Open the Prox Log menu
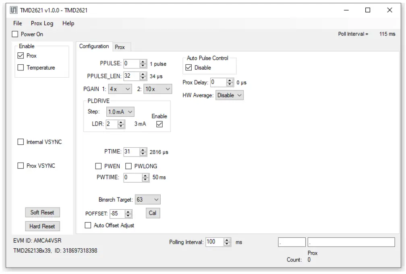The width and height of the screenshot is (406, 274). [x=42, y=23]
